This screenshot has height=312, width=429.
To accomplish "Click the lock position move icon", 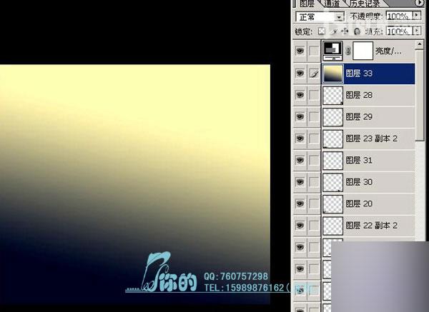I will coord(345,31).
